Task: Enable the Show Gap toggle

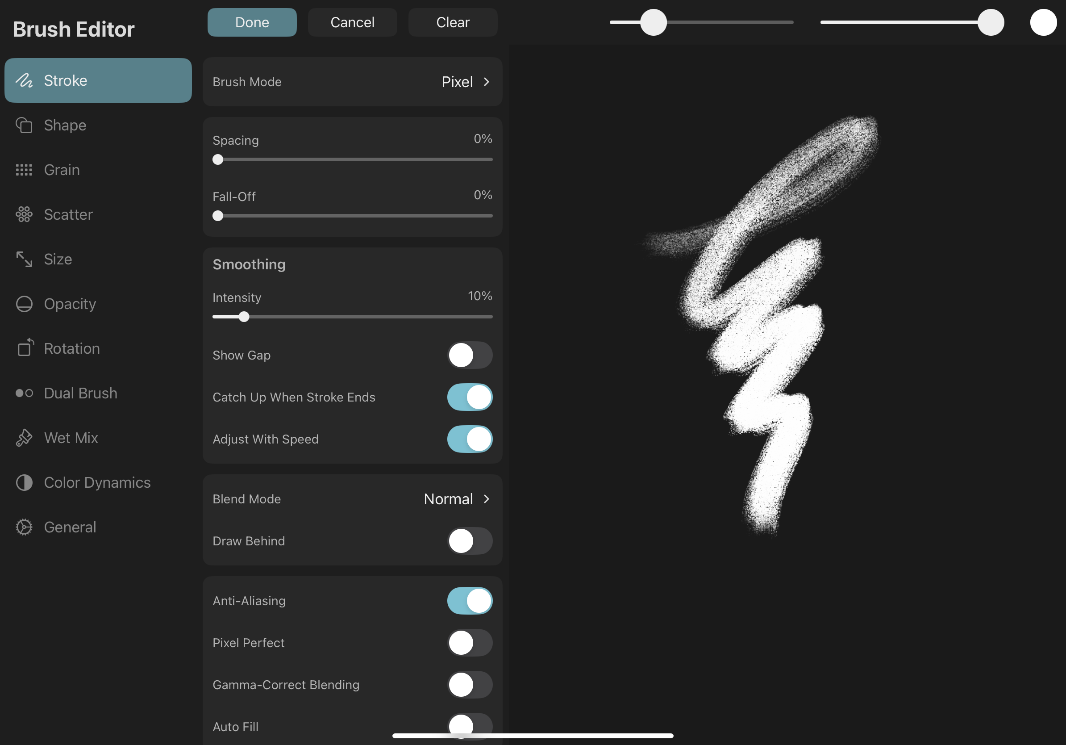Action: (x=470, y=356)
